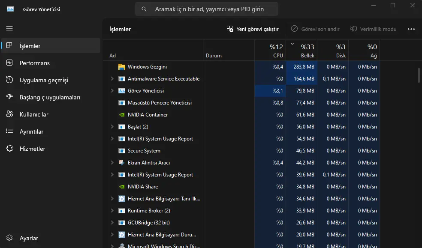
Task: Click the process list vertical scrollbar thumb
Action: [419, 75]
